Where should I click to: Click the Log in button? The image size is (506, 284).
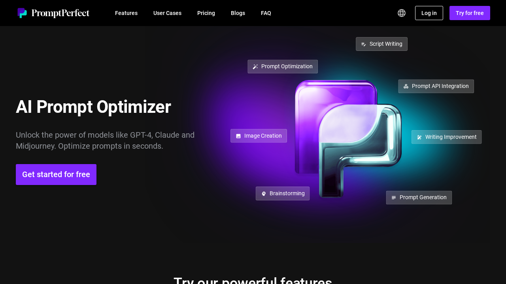(x=429, y=13)
